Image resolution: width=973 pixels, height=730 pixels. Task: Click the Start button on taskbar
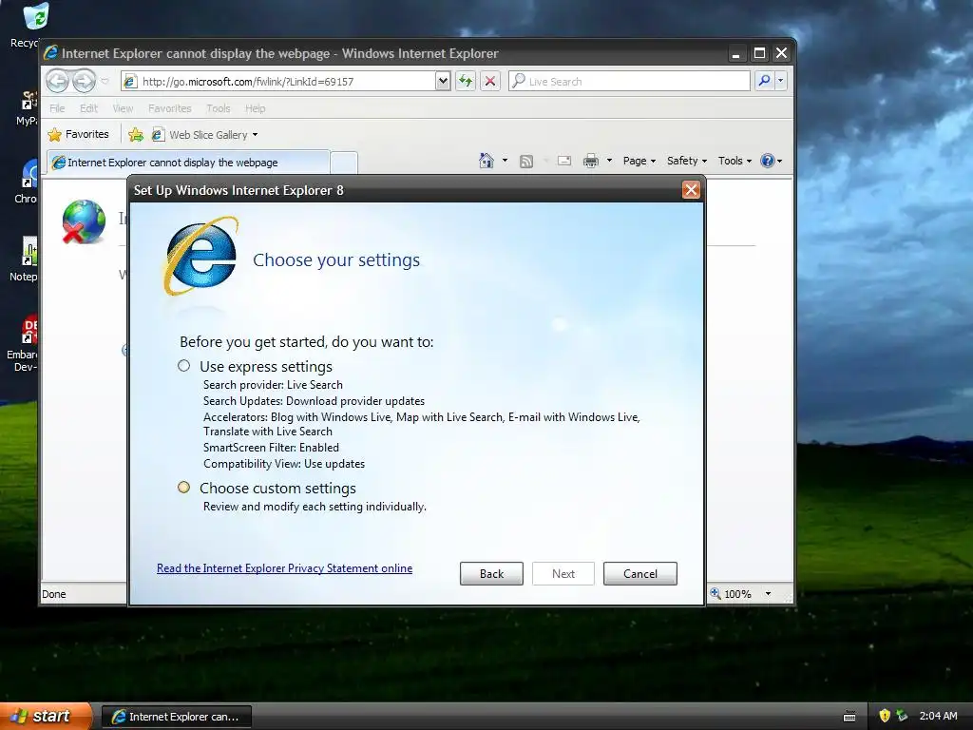point(46,716)
